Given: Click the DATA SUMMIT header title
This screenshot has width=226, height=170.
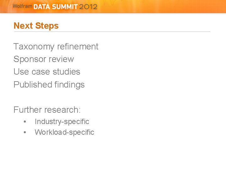Looking at the screenshot, I should click(56, 7).
